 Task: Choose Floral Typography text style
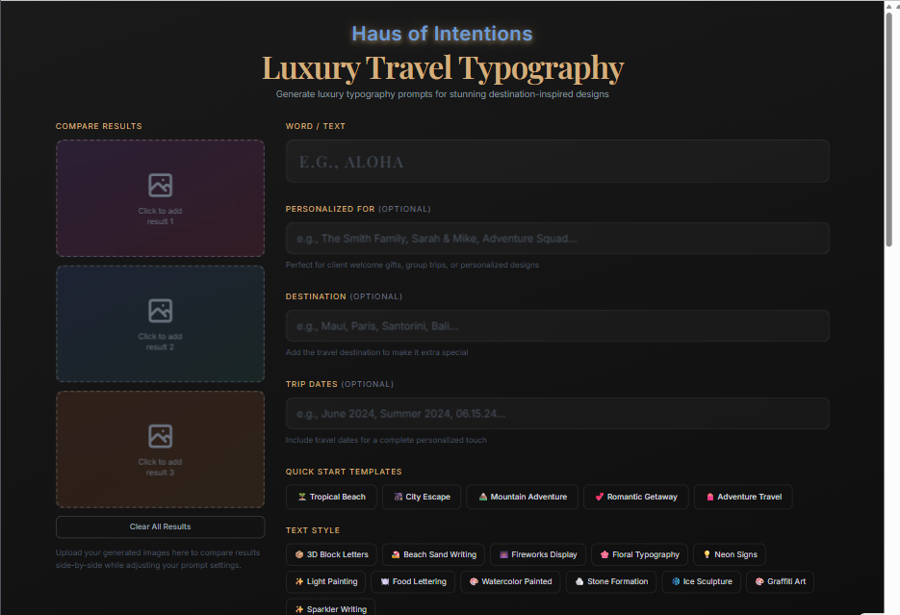(x=639, y=554)
